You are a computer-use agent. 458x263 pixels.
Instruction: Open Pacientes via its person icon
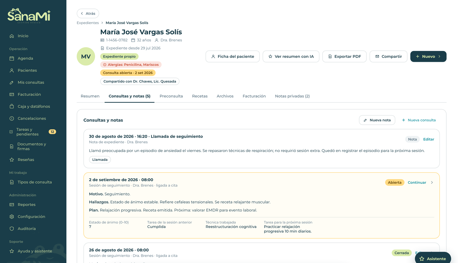coord(12,70)
